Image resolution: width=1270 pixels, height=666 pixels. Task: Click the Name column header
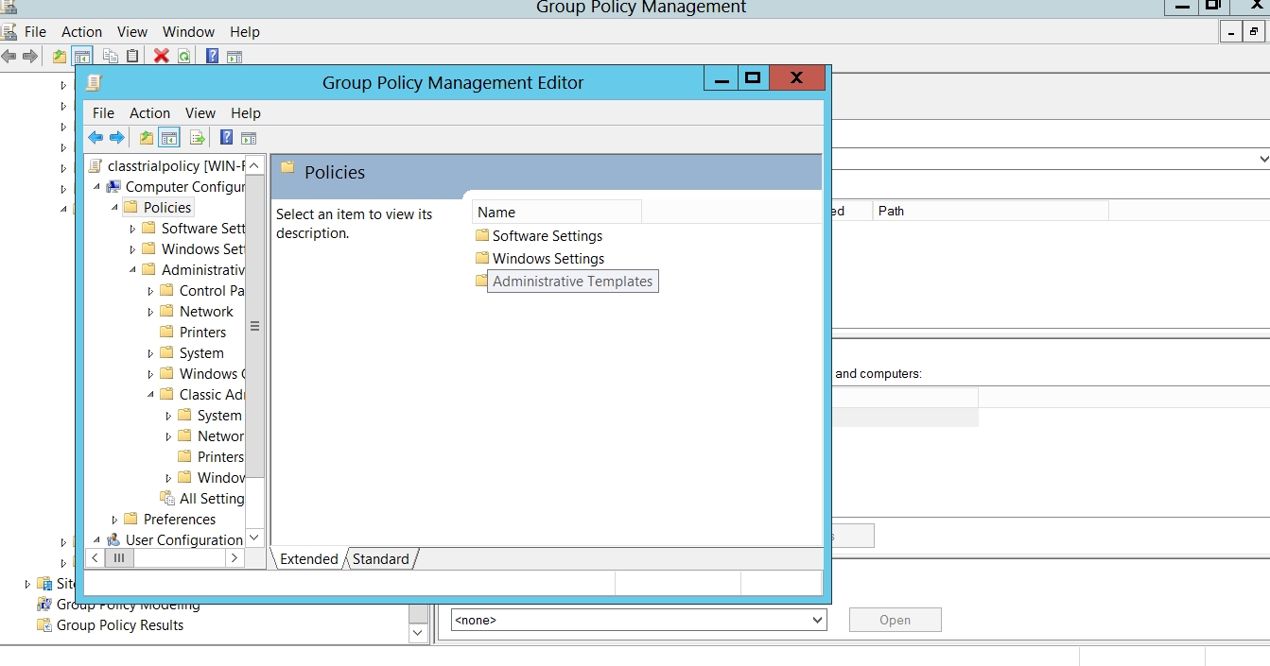pyautogui.click(x=556, y=213)
